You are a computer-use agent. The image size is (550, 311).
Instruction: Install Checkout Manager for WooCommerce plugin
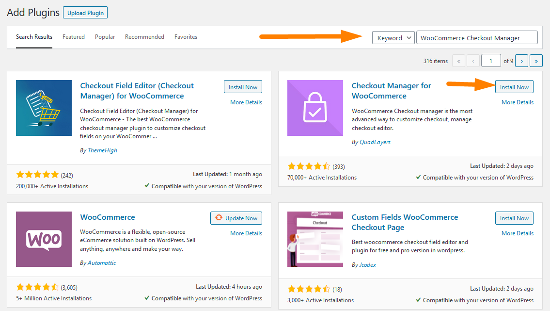pyautogui.click(x=514, y=87)
